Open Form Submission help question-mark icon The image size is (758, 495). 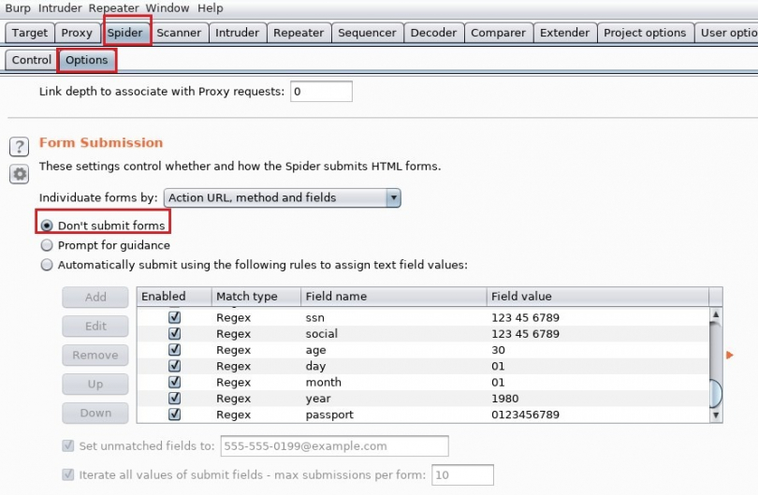(x=20, y=146)
